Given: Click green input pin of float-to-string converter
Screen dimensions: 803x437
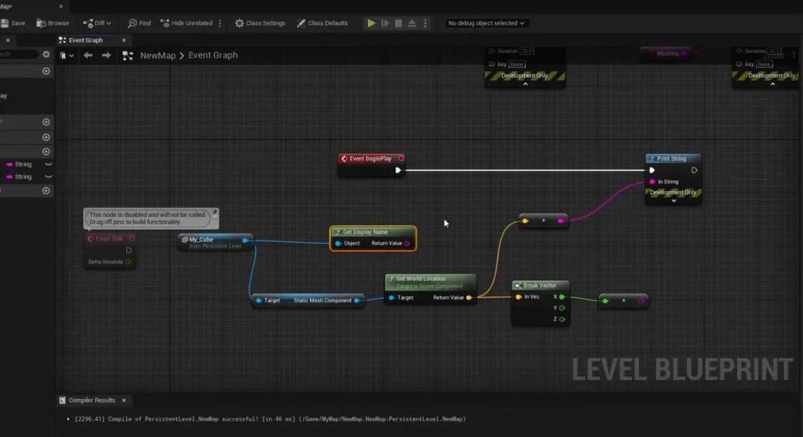Looking at the screenshot, I should coord(605,301).
